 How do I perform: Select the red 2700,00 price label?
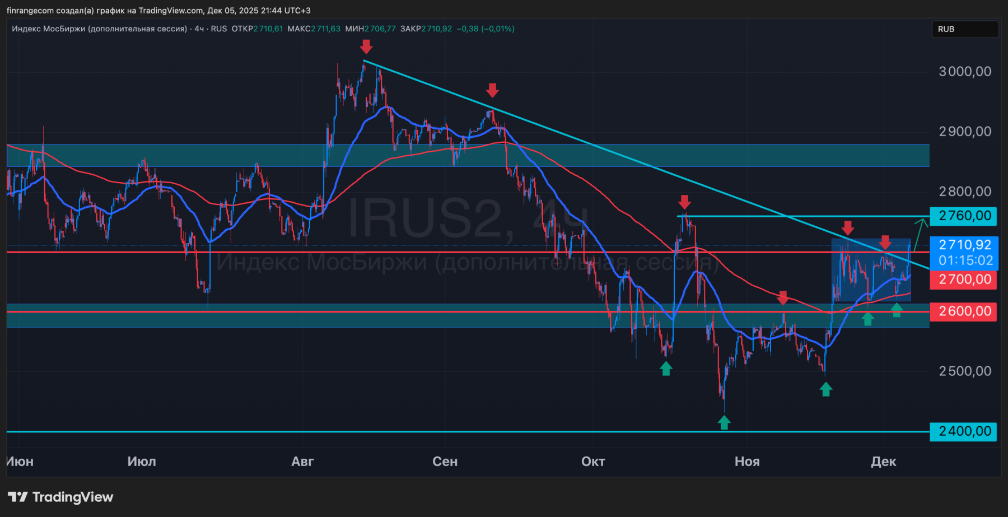[x=963, y=280]
